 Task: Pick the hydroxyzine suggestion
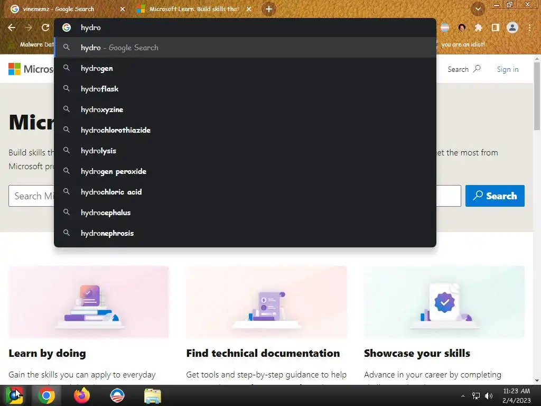pos(245,109)
